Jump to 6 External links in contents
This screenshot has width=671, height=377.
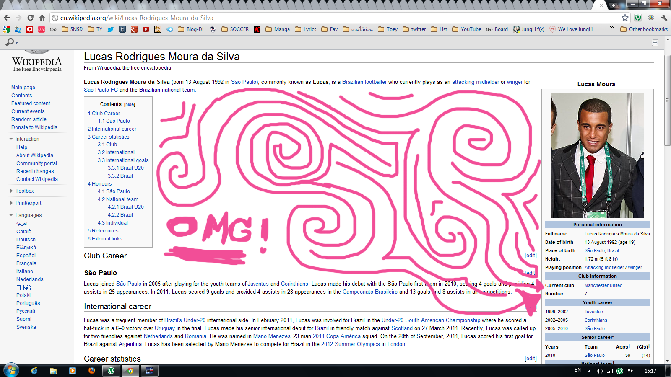[x=105, y=239]
